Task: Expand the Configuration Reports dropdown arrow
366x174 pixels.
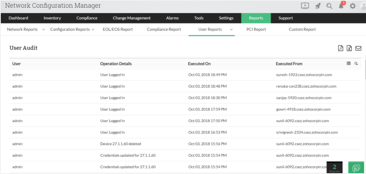Action: pos(93,30)
